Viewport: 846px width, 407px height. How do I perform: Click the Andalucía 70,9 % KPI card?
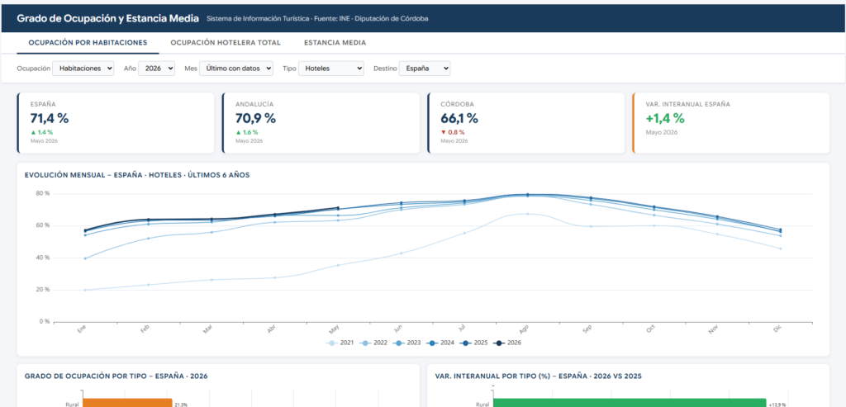tap(321, 123)
